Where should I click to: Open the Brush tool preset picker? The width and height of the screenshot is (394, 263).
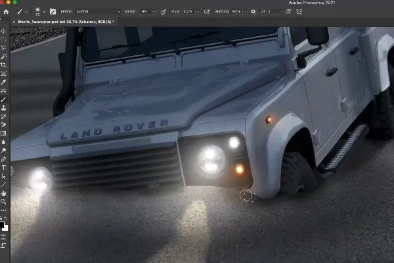pyautogui.click(x=20, y=12)
